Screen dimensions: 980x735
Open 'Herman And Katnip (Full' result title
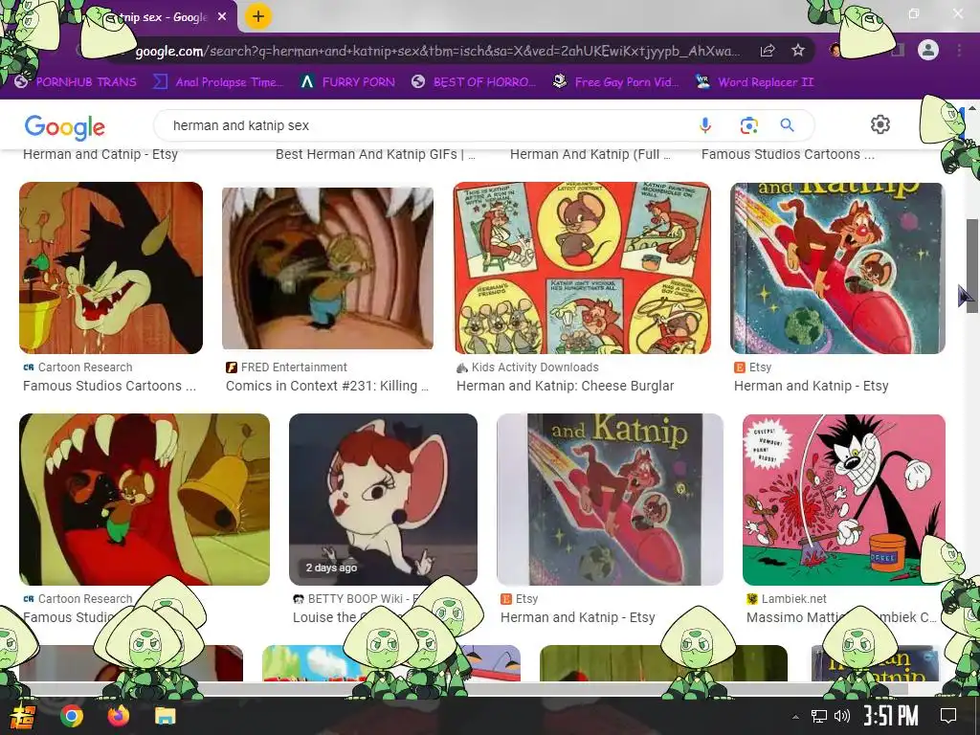[x=590, y=154]
